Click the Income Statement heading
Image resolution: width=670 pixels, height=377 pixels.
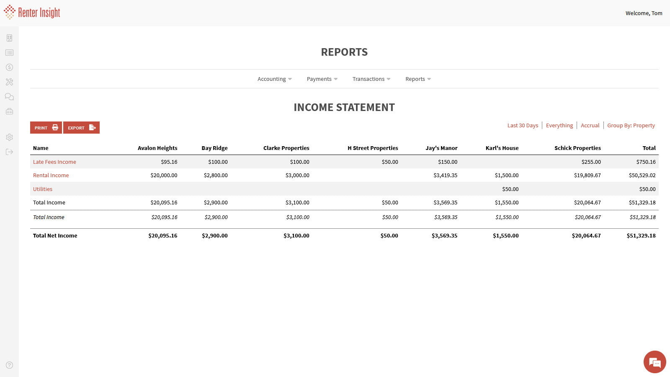coord(344,108)
